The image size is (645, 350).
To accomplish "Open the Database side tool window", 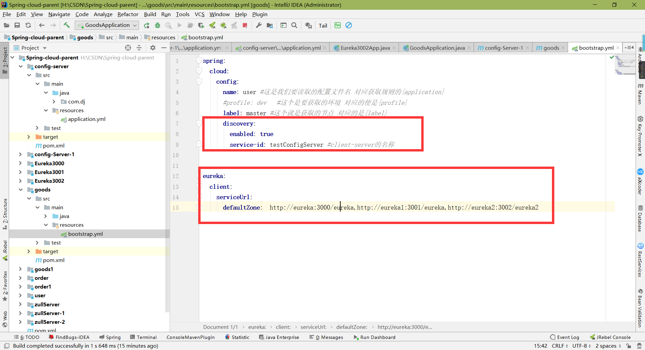I will point(640,218).
